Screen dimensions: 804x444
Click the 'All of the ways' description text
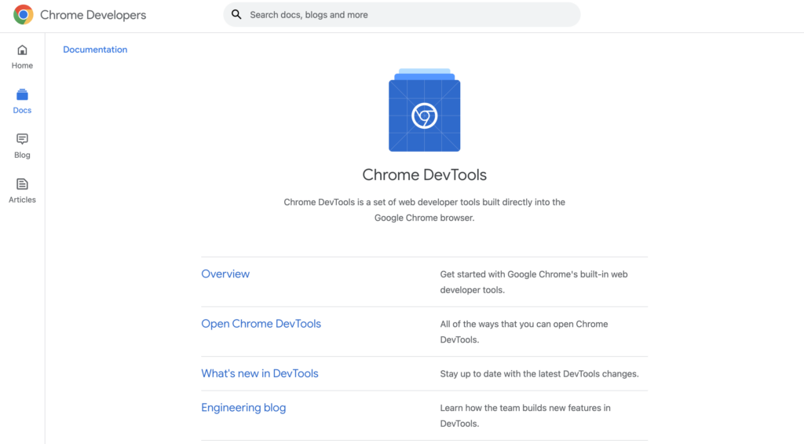524,332
